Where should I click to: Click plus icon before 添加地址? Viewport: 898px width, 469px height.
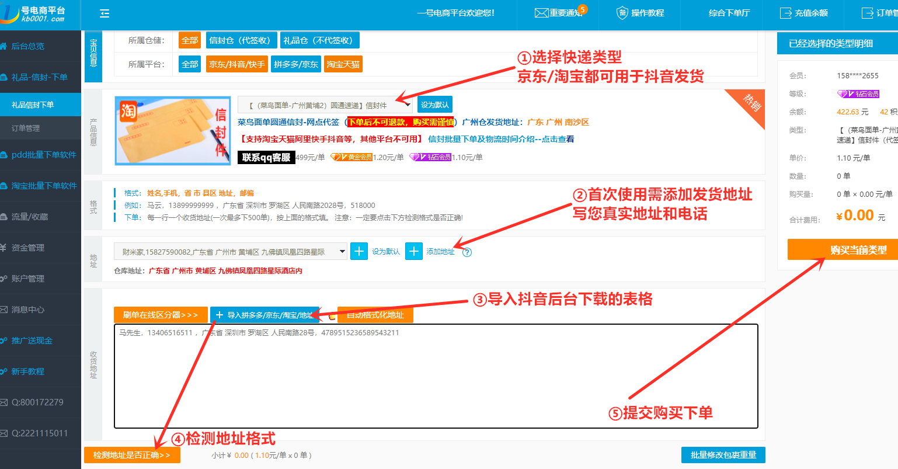point(413,251)
